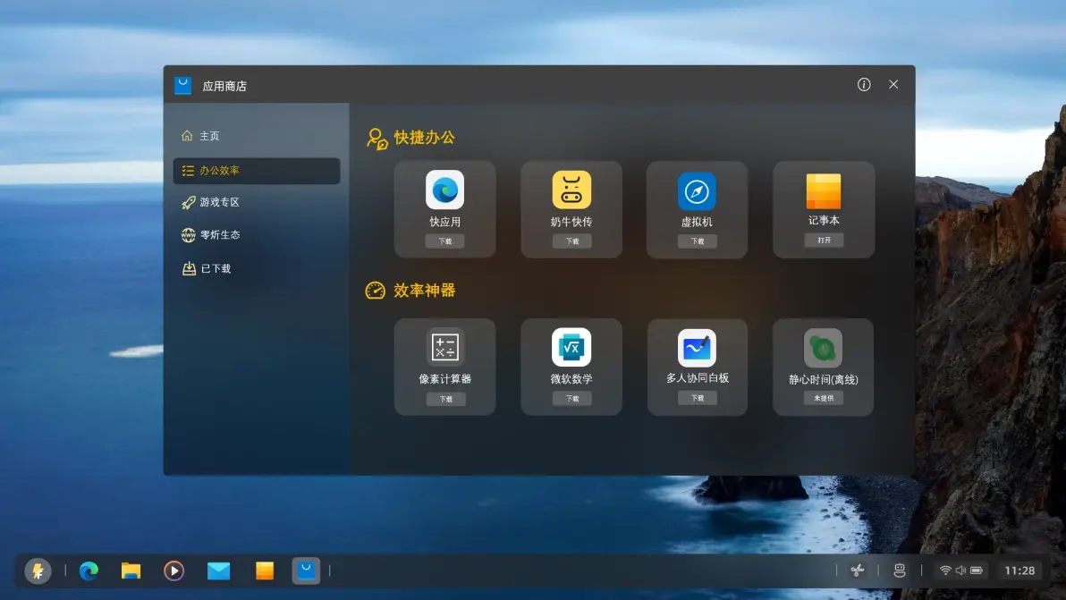Screen dimensions: 1066x600
Task: Click the 像素计算器 calculator icon
Action: [444, 347]
